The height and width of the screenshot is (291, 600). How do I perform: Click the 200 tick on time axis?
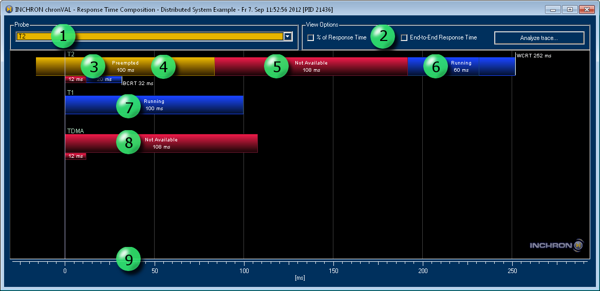pos(422,271)
